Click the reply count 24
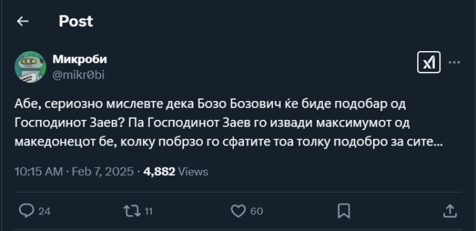The image size is (476, 231). pos(45,211)
